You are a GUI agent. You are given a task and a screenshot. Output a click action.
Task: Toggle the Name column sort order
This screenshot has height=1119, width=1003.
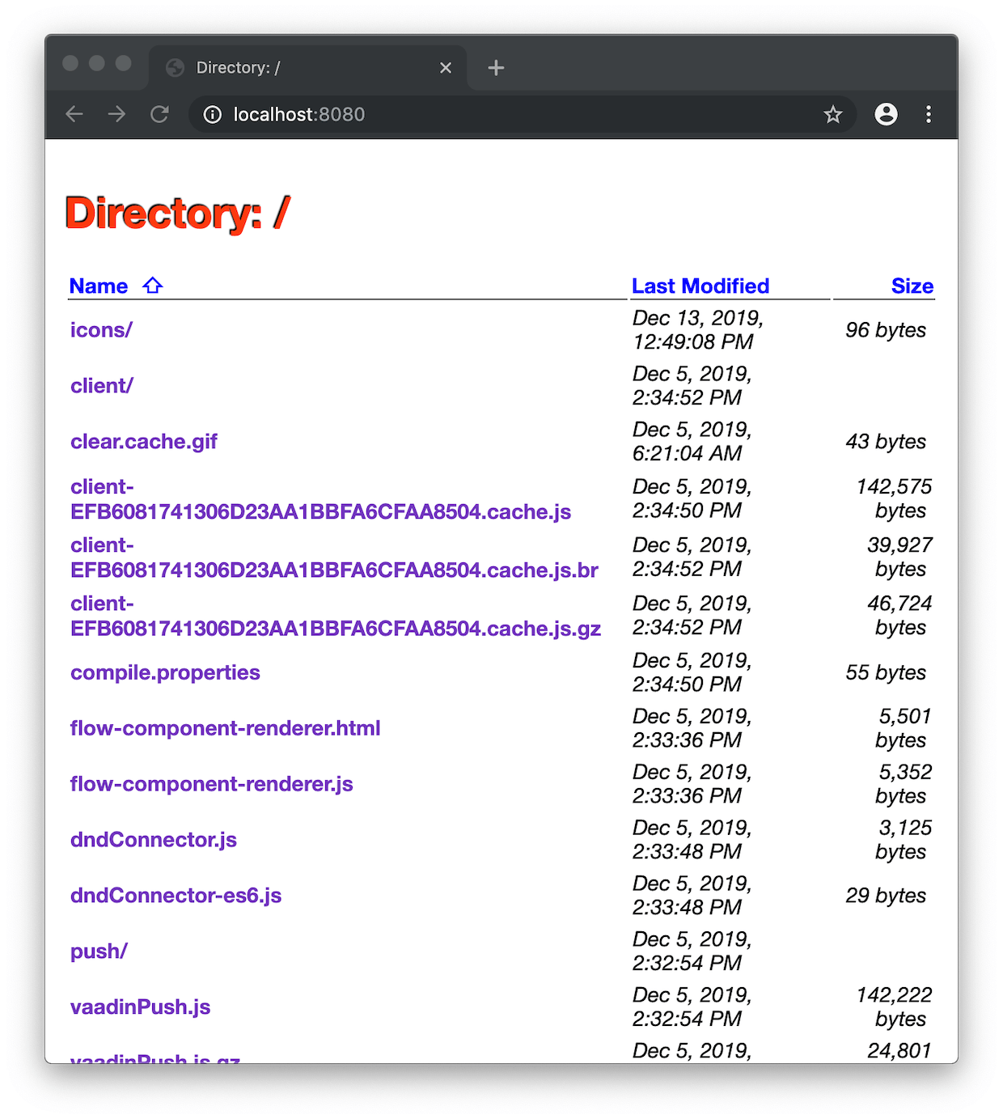coord(98,286)
